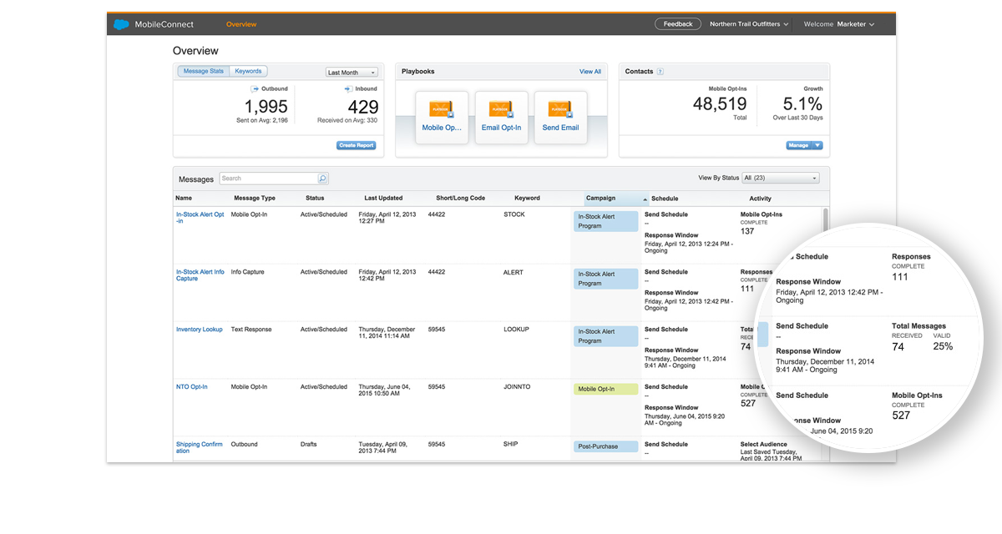Screen dimensions: 1002x534
Task: Click the LOOKUP keyword cell
Action: point(516,330)
